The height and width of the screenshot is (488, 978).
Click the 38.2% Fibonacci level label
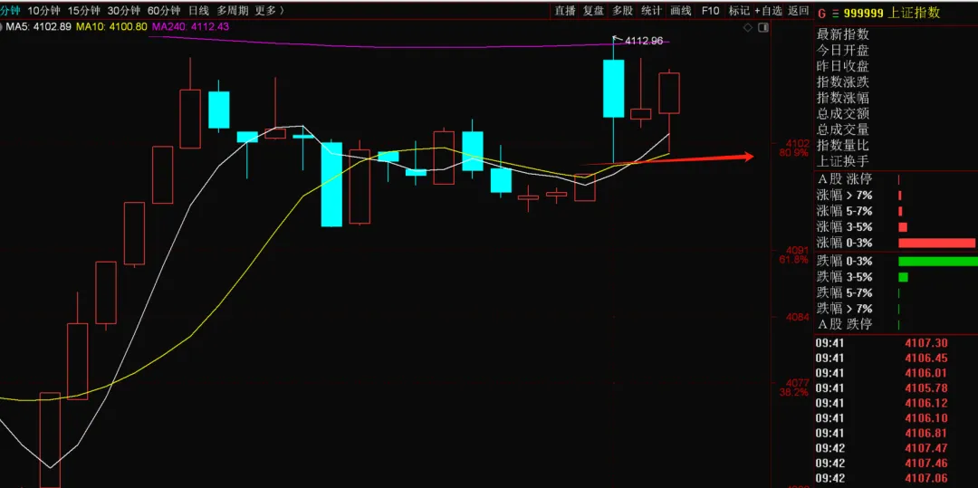coord(793,393)
